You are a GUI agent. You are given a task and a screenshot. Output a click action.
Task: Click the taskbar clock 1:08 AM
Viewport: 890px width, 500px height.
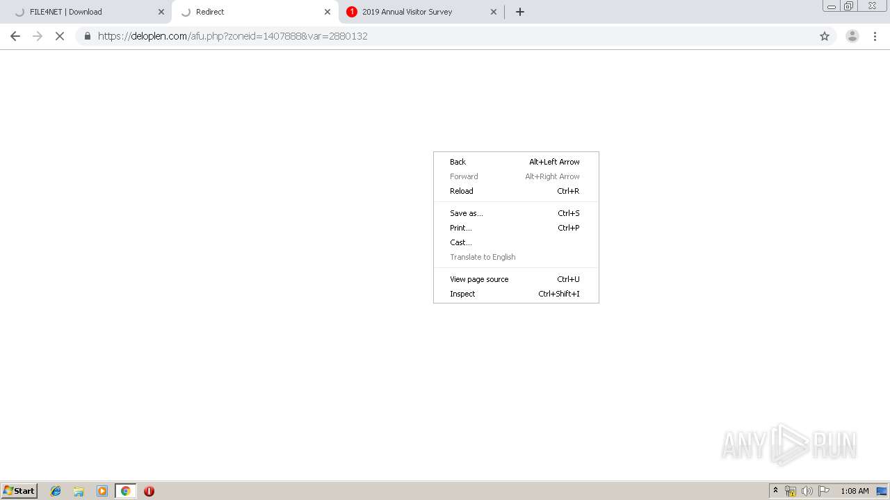[x=855, y=491]
